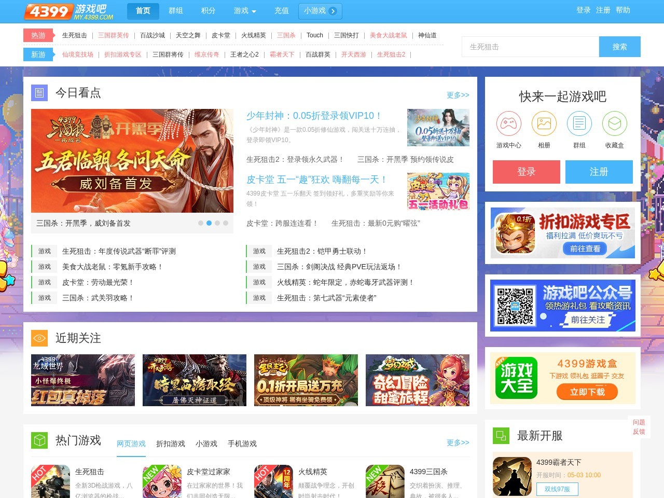The height and width of the screenshot is (498, 664).
Task: Click 王者之心2 in the 新游 row
Action: click(x=244, y=54)
